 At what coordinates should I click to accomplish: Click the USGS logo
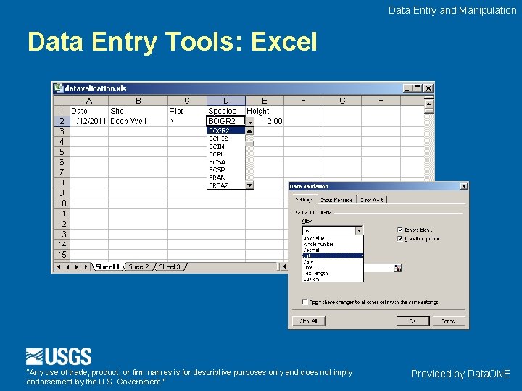coord(59,356)
